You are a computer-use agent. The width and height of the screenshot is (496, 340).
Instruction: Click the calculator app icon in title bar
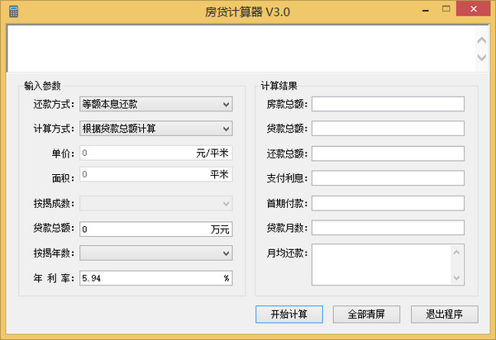tap(13, 12)
